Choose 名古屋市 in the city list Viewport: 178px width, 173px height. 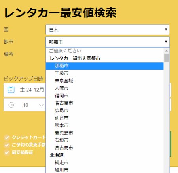[104, 103]
